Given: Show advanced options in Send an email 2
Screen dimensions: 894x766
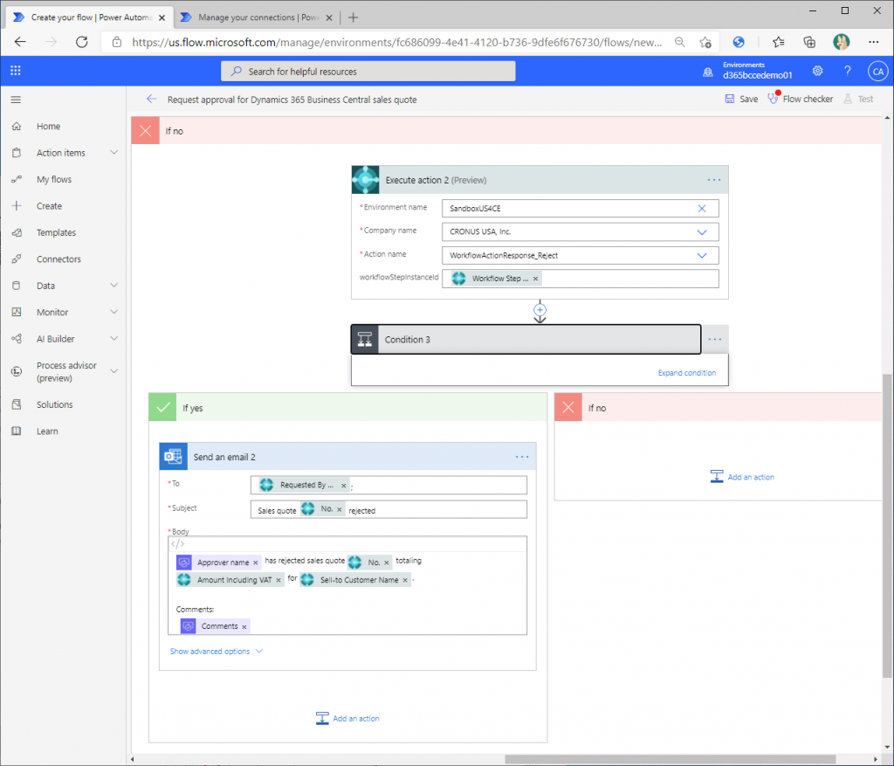Looking at the screenshot, I should click(217, 652).
